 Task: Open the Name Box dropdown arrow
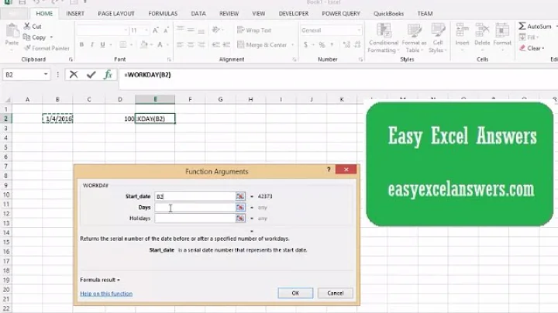(x=46, y=74)
